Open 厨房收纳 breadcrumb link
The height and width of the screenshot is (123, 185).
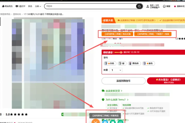point(17,14)
